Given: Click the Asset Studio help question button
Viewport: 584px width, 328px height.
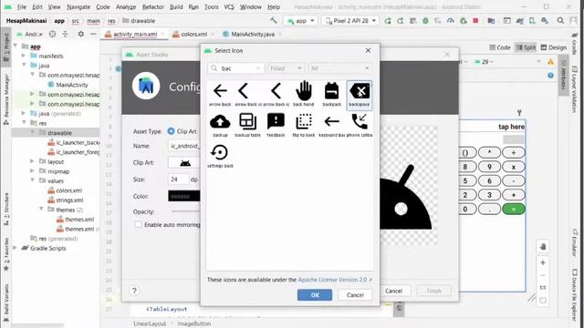Looking at the screenshot, I should [134, 291].
